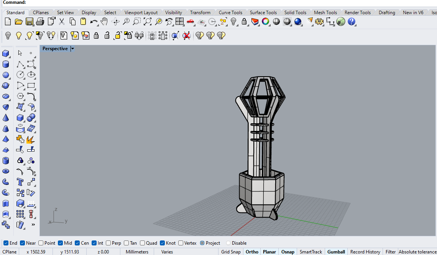
Task: Choose the Polygon drawing tool
Action: [20, 96]
